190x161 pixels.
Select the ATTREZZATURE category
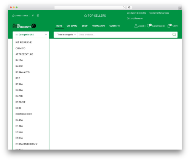24,54
